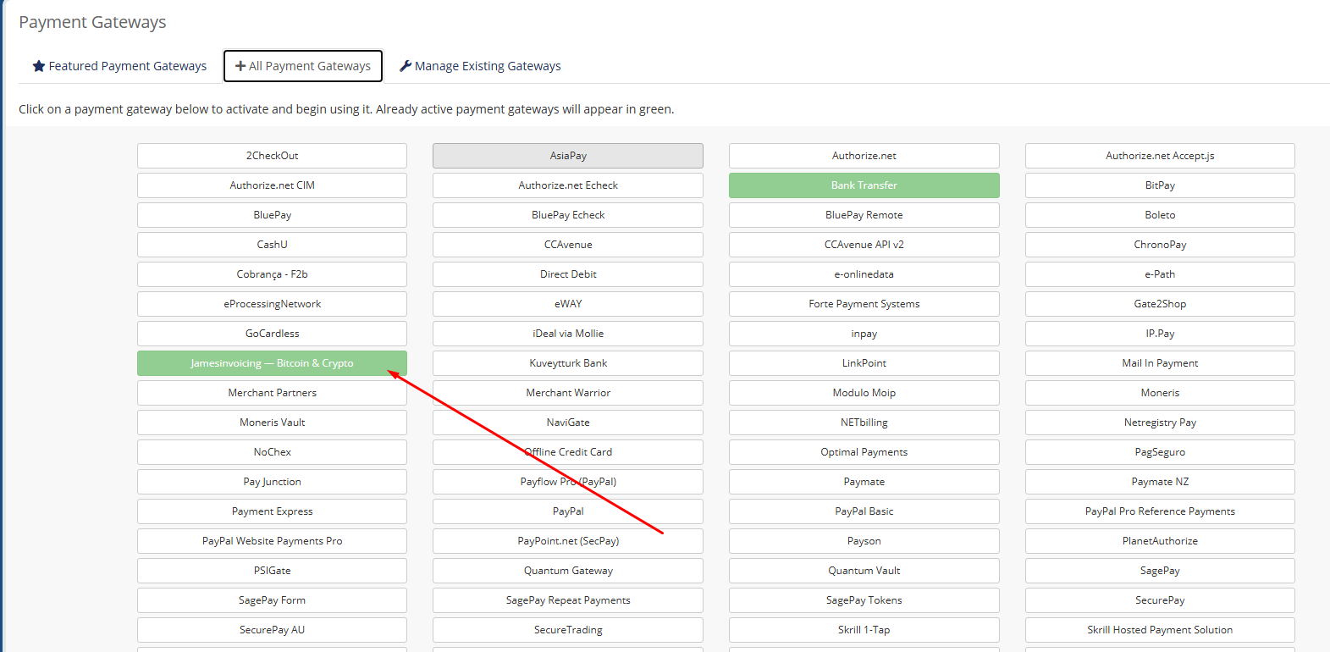The image size is (1330, 652).
Task: Activate the Boleto gateway
Action: tap(1160, 215)
